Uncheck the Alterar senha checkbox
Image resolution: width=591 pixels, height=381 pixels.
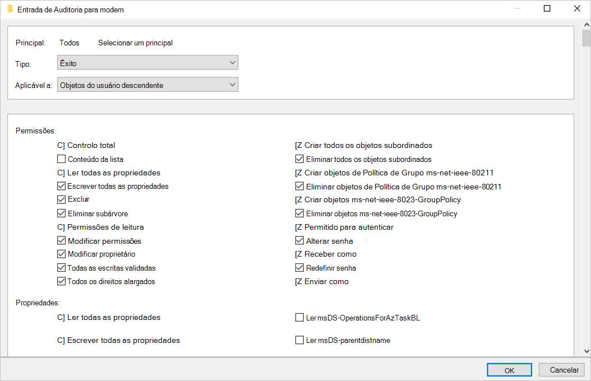click(x=299, y=240)
